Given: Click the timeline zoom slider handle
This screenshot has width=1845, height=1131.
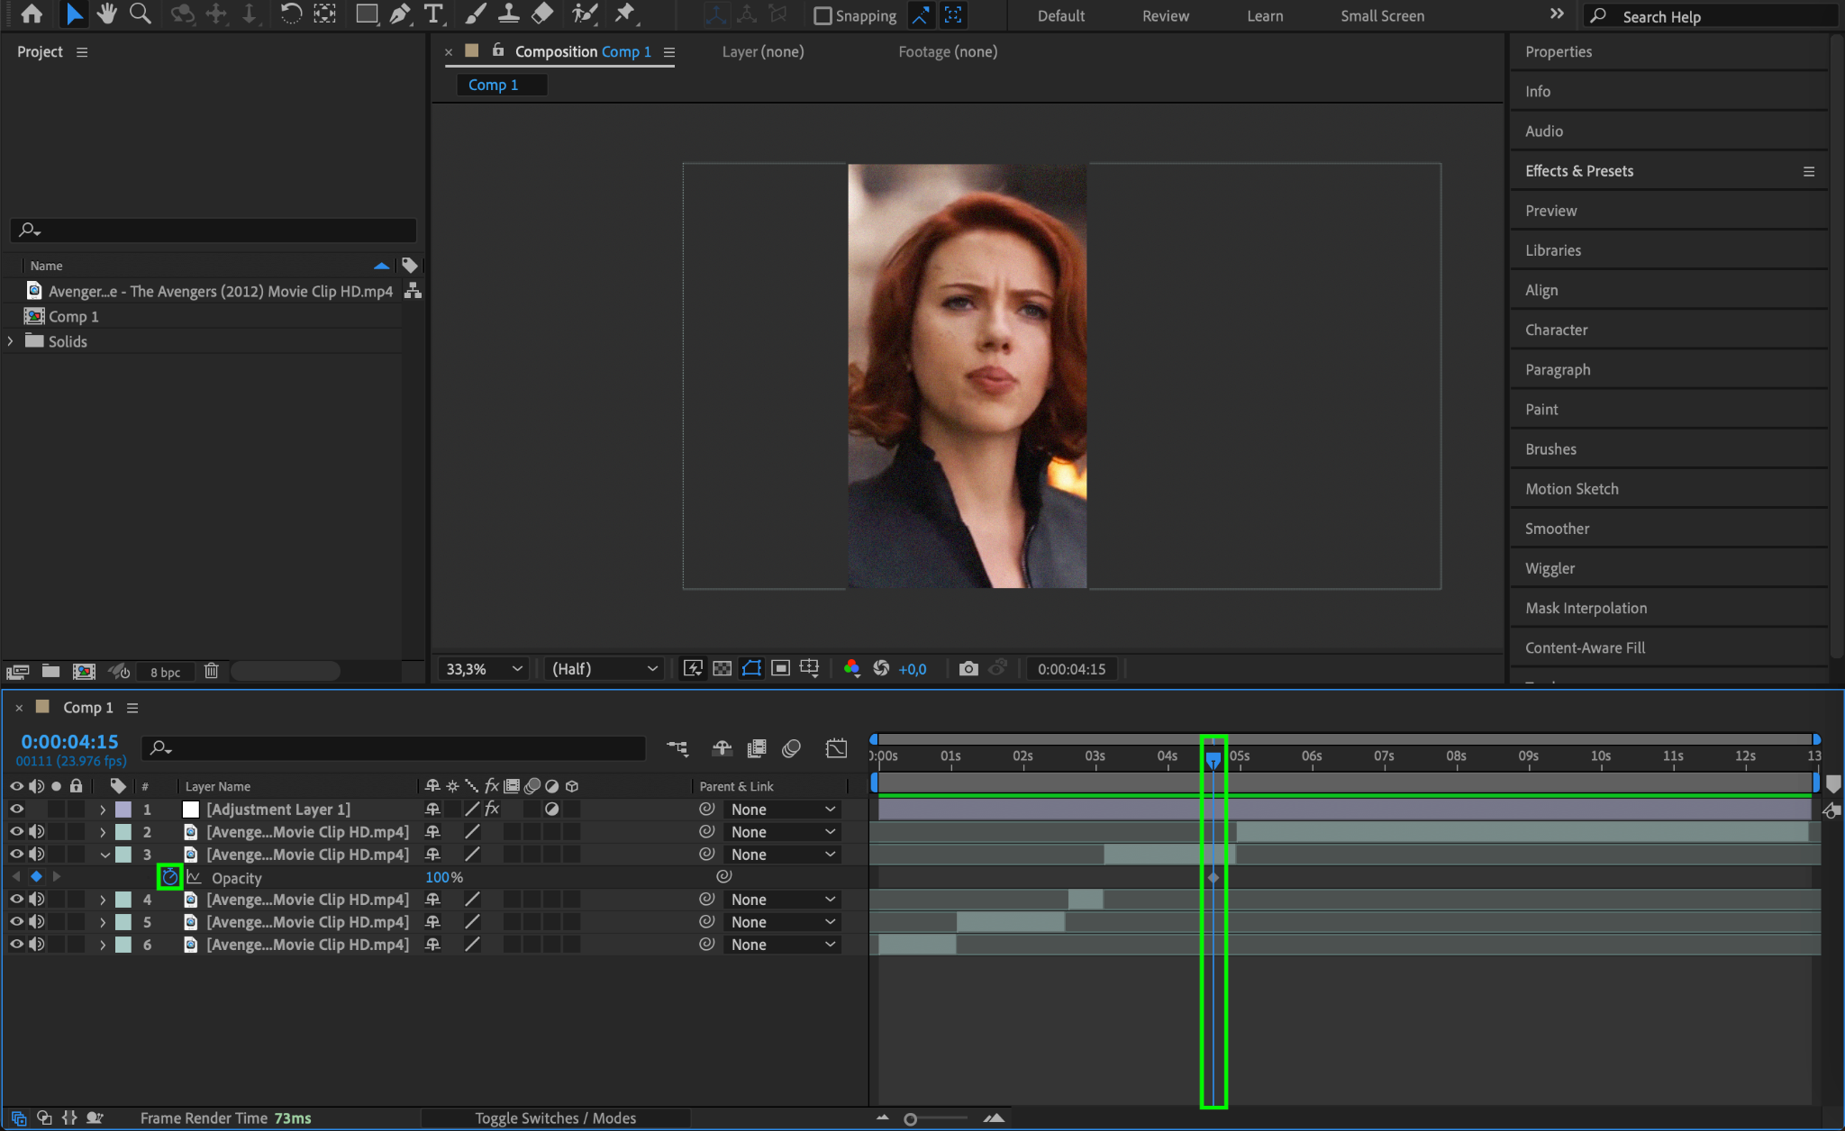Looking at the screenshot, I should point(911,1119).
